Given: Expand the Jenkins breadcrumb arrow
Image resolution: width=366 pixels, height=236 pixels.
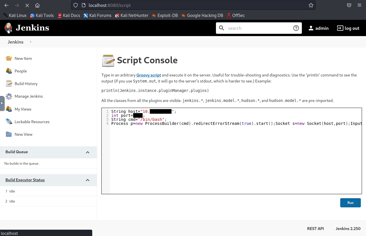Looking at the screenshot, I should tap(31, 42).
